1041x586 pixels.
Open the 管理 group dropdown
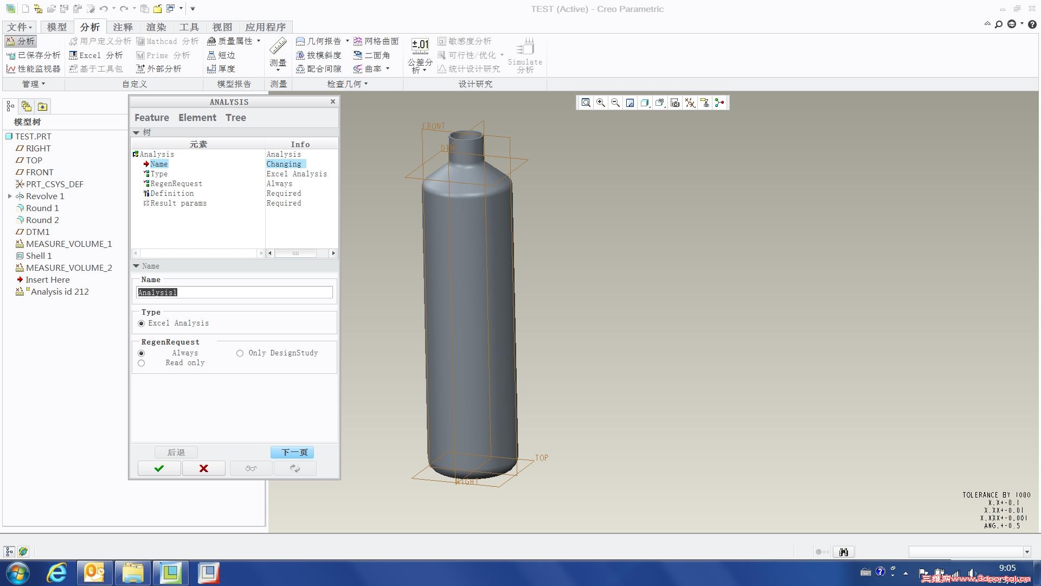point(34,84)
